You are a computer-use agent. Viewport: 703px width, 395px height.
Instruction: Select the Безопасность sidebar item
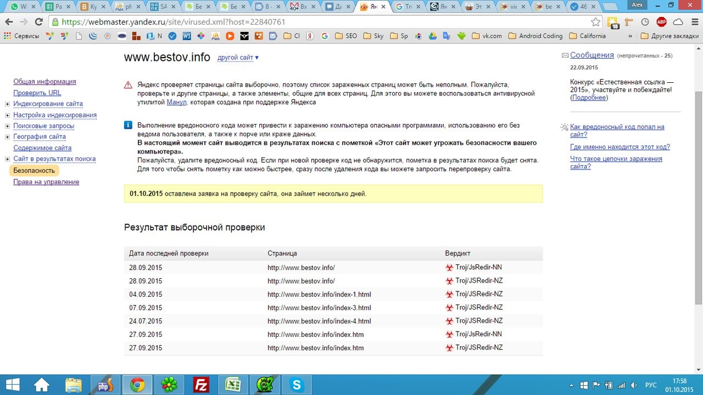click(34, 170)
